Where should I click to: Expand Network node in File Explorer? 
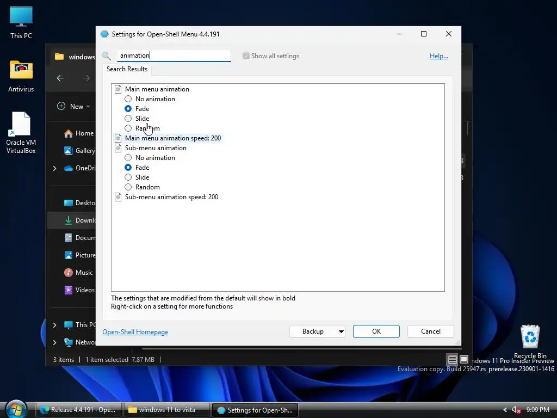point(55,342)
